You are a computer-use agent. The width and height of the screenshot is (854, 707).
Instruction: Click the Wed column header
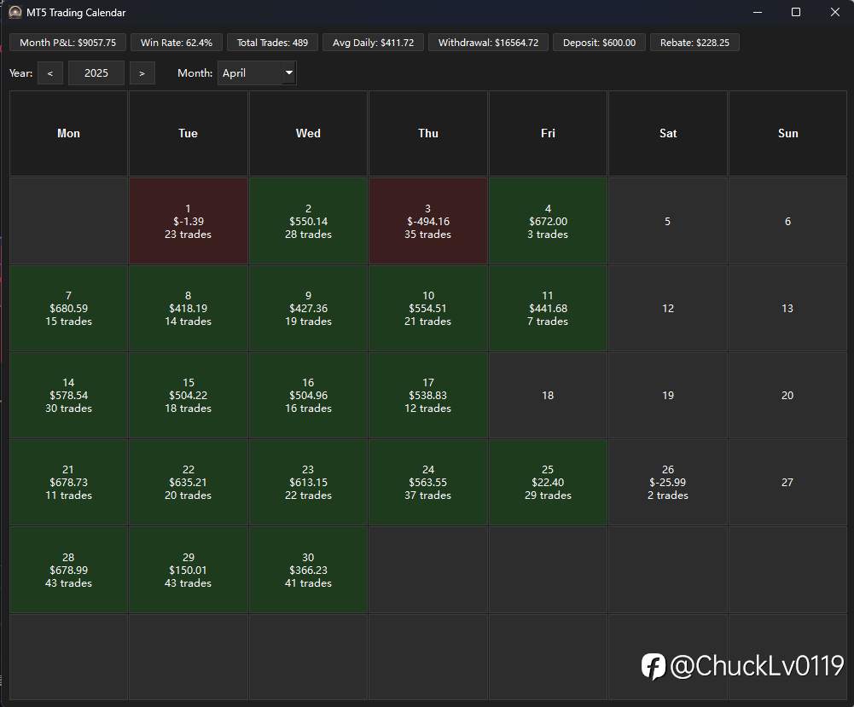point(308,133)
